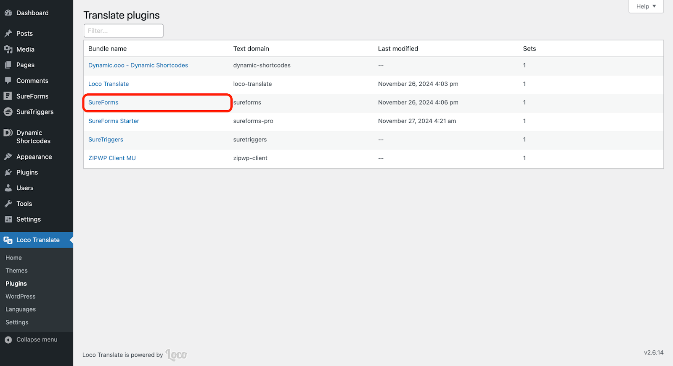Open Dynamic Shortcodes menu item

(33, 137)
